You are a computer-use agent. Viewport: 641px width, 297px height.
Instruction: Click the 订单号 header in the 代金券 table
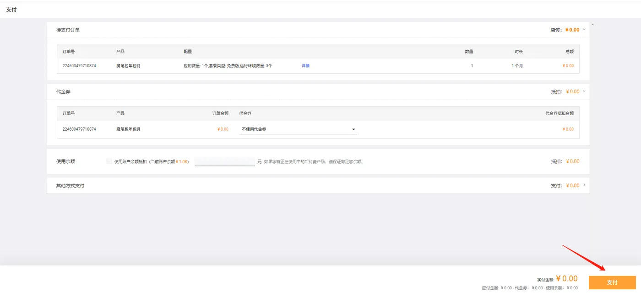tap(69, 113)
